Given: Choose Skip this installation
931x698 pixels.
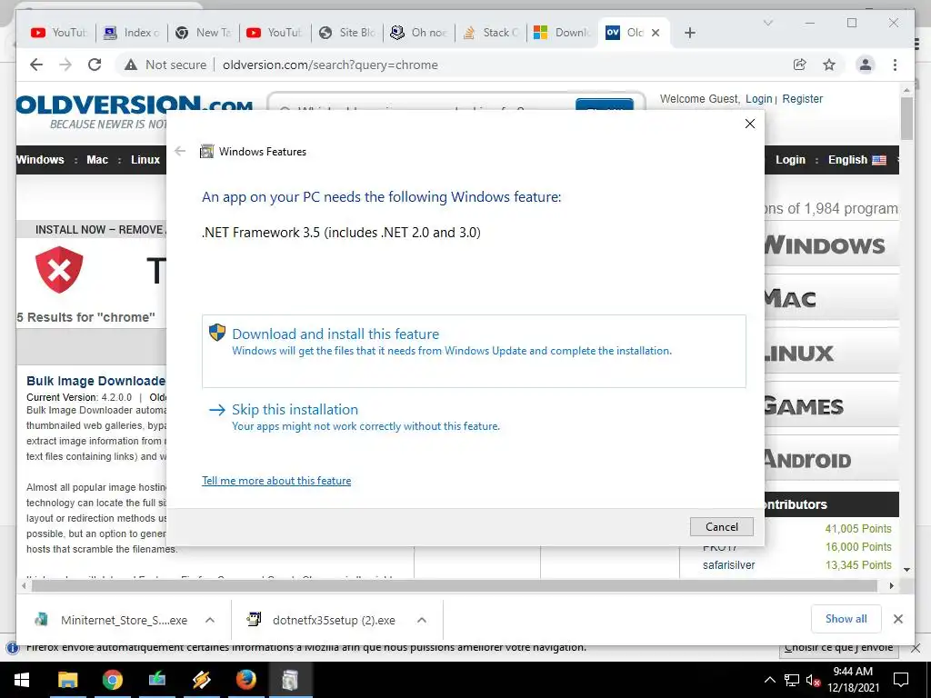Looking at the screenshot, I should tap(355, 417).
